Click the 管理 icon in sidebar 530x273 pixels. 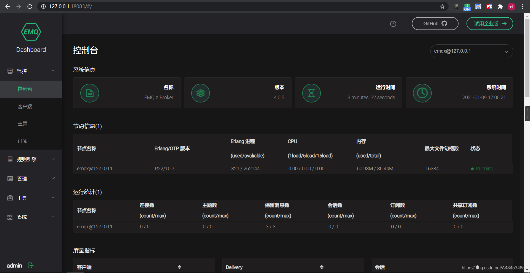pyautogui.click(x=10, y=179)
